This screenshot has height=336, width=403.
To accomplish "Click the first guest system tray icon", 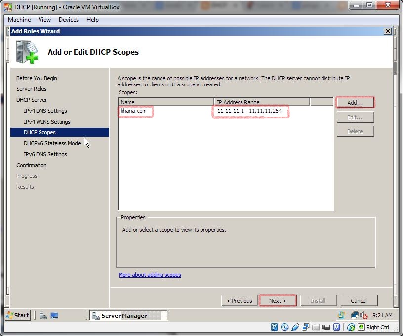I will [341, 315].
